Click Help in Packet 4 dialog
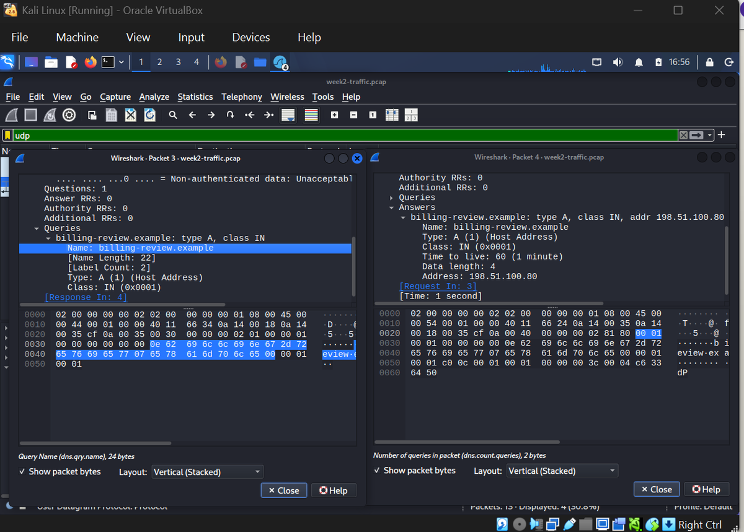Screen dimensions: 744x532 point(706,489)
